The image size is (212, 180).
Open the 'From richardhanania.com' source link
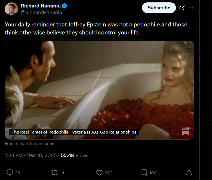[x=30, y=144]
